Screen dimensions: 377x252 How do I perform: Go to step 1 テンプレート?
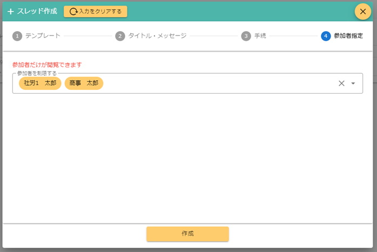coord(36,36)
